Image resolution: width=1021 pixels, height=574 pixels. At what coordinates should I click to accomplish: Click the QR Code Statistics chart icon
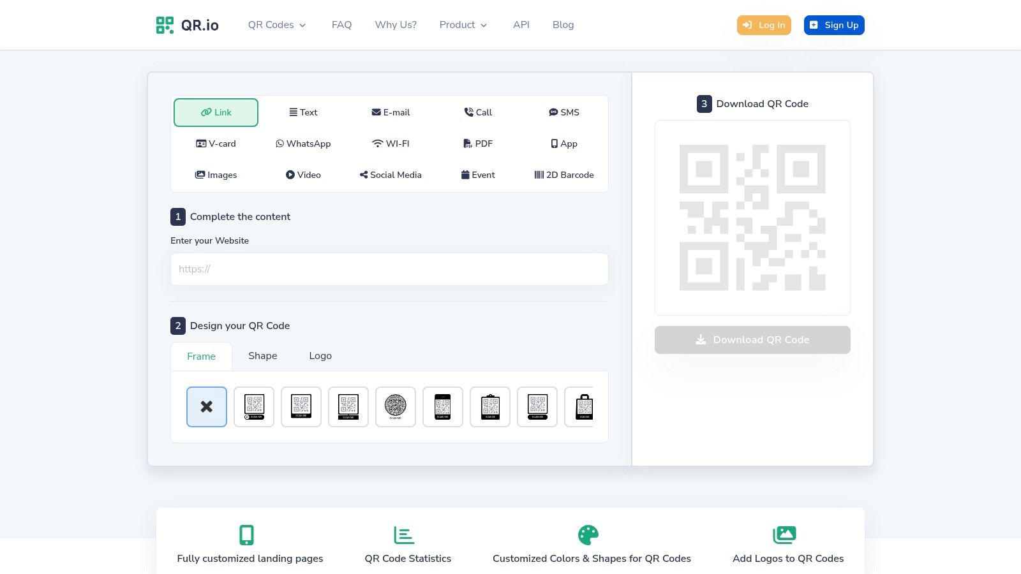tap(404, 535)
